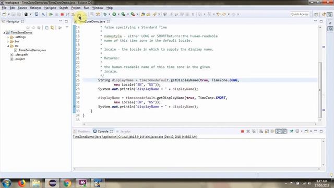Image resolution: width=334 pixels, height=188 pixels.
Task: Open the Window menu
Action: pyautogui.click(x=98, y=8)
